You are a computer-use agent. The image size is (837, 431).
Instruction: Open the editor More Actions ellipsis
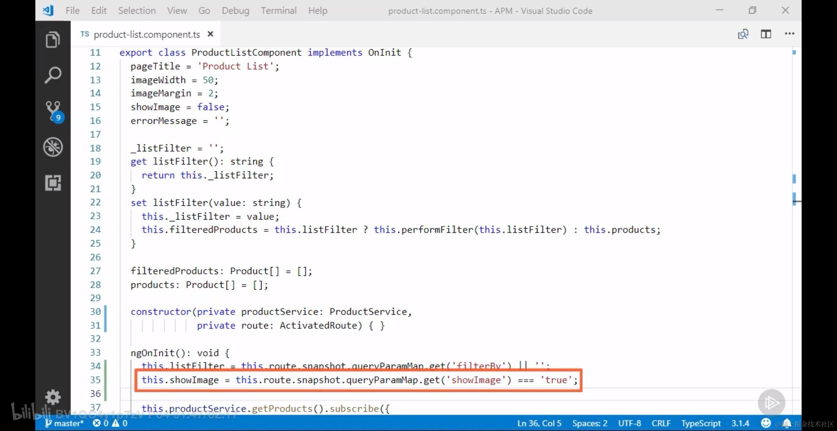pos(789,34)
